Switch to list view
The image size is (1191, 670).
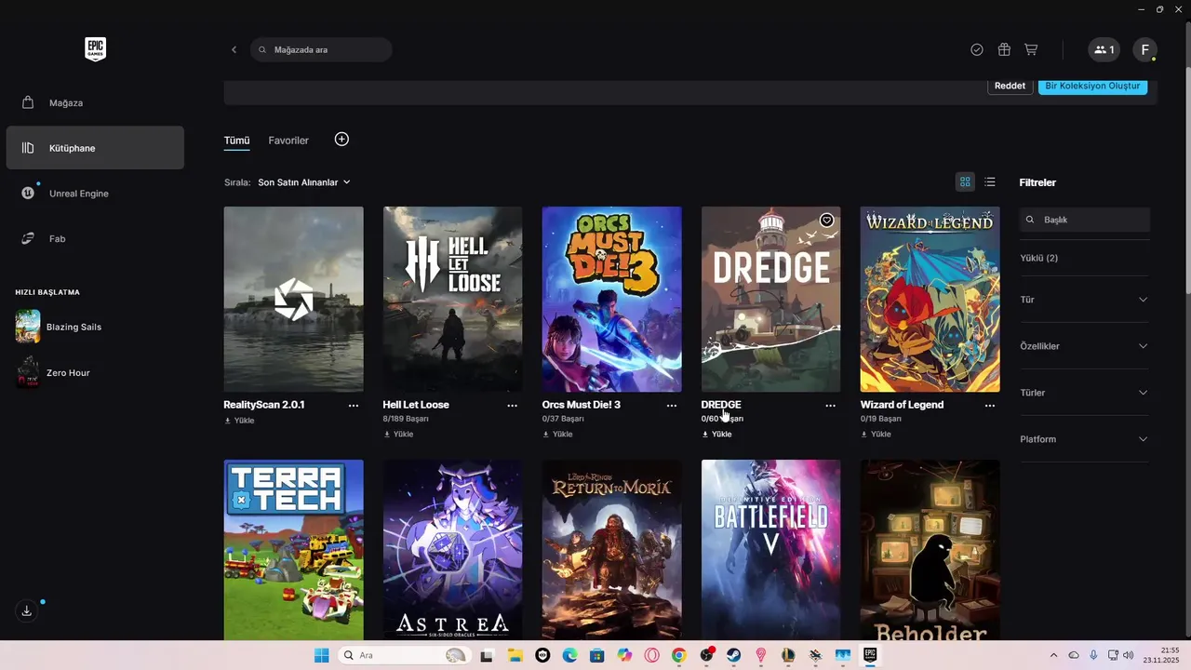[990, 181]
